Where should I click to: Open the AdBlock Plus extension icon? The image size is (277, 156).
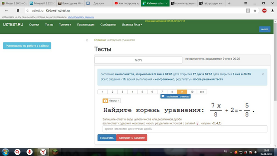point(264,10)
